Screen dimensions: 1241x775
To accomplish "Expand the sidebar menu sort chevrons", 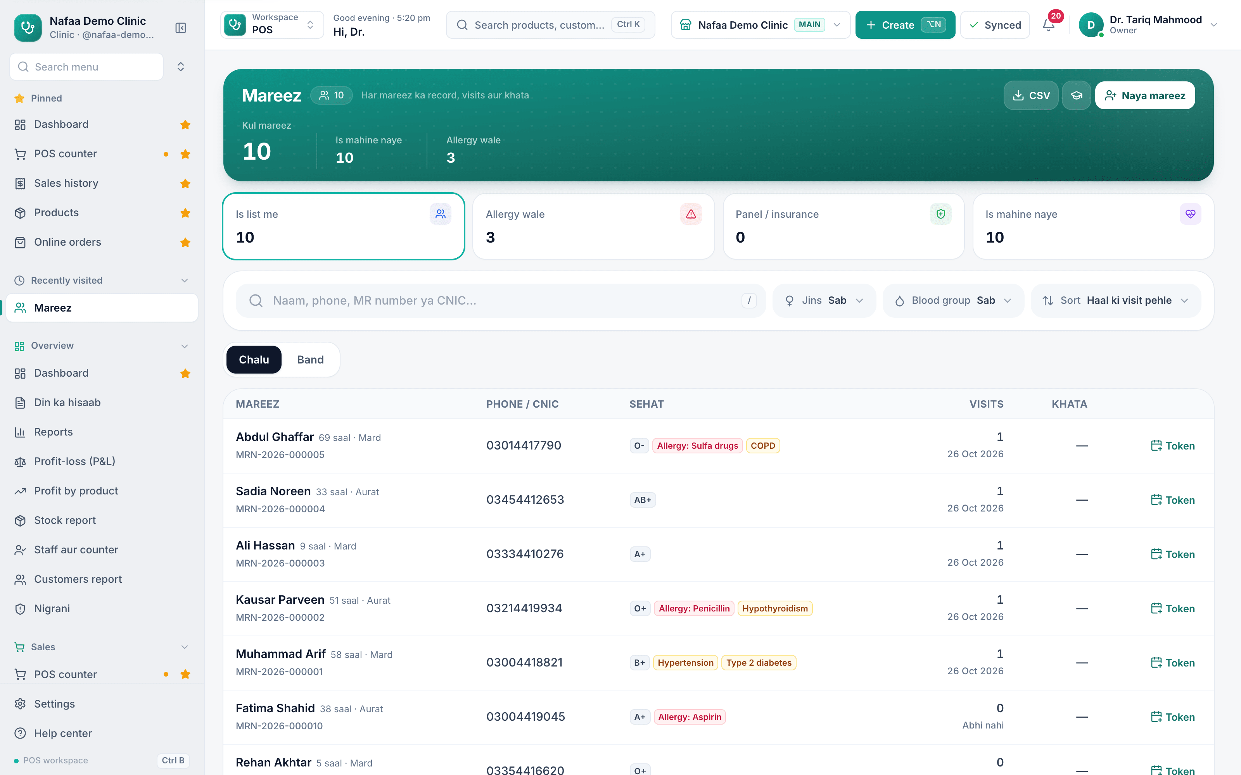I will tap(180, 67).
